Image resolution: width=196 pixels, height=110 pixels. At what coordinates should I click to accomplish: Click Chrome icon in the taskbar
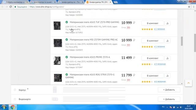pyautogui.click(x=13, y=107)
